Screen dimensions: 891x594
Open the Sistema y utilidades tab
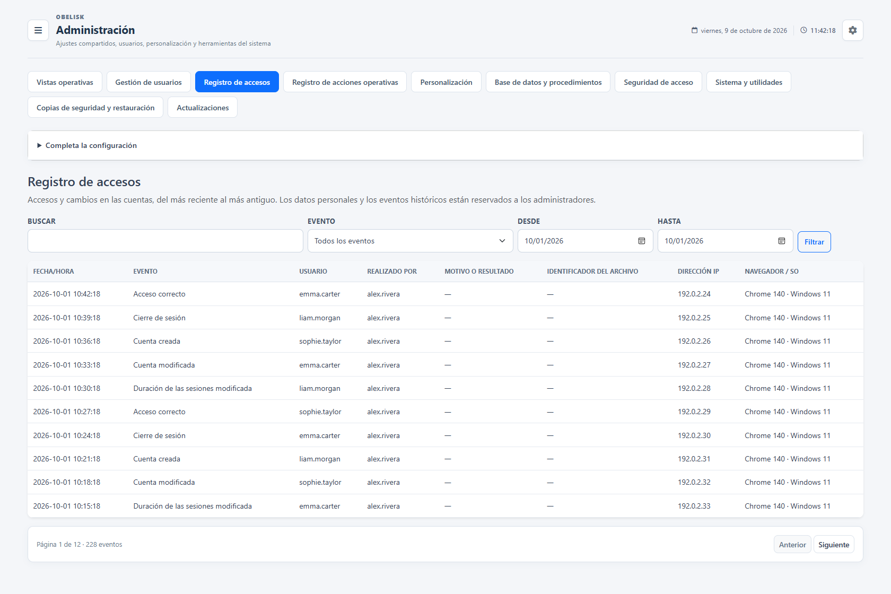pyautogui.click(x=749, y=82)
